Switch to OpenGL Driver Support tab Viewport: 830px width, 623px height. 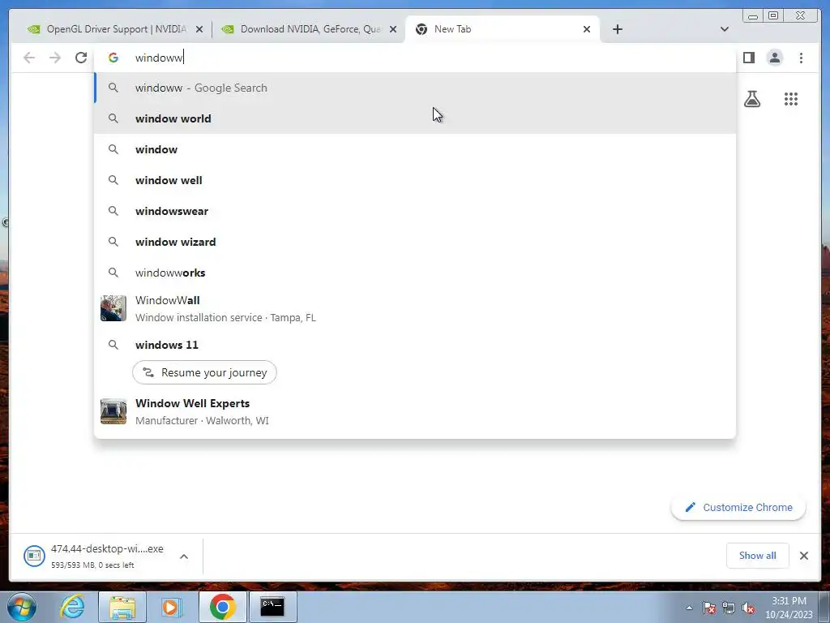click(x=115, y=29)
